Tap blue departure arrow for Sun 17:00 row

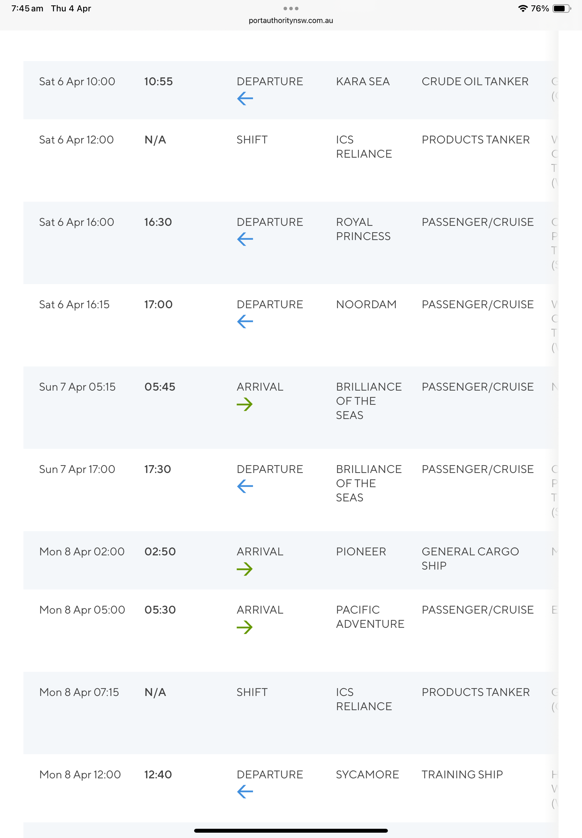pos(245,486)
